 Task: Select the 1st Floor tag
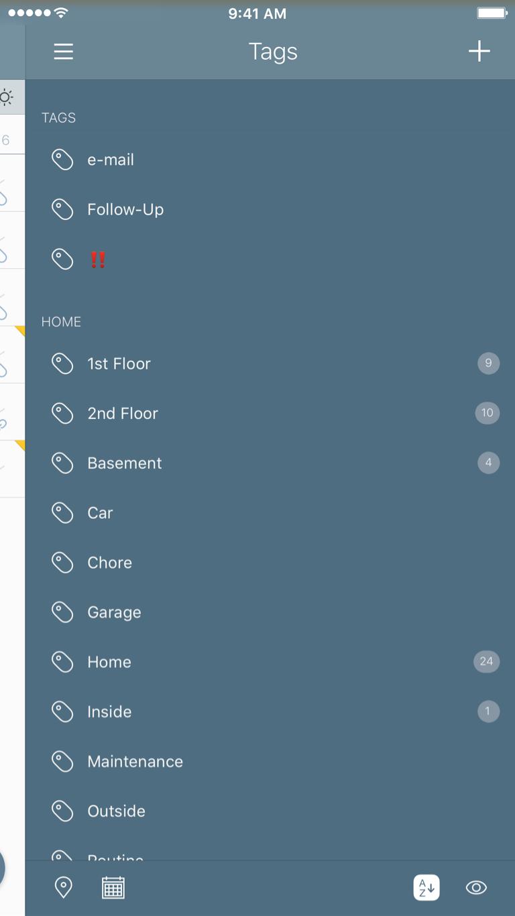click(270, 363)
